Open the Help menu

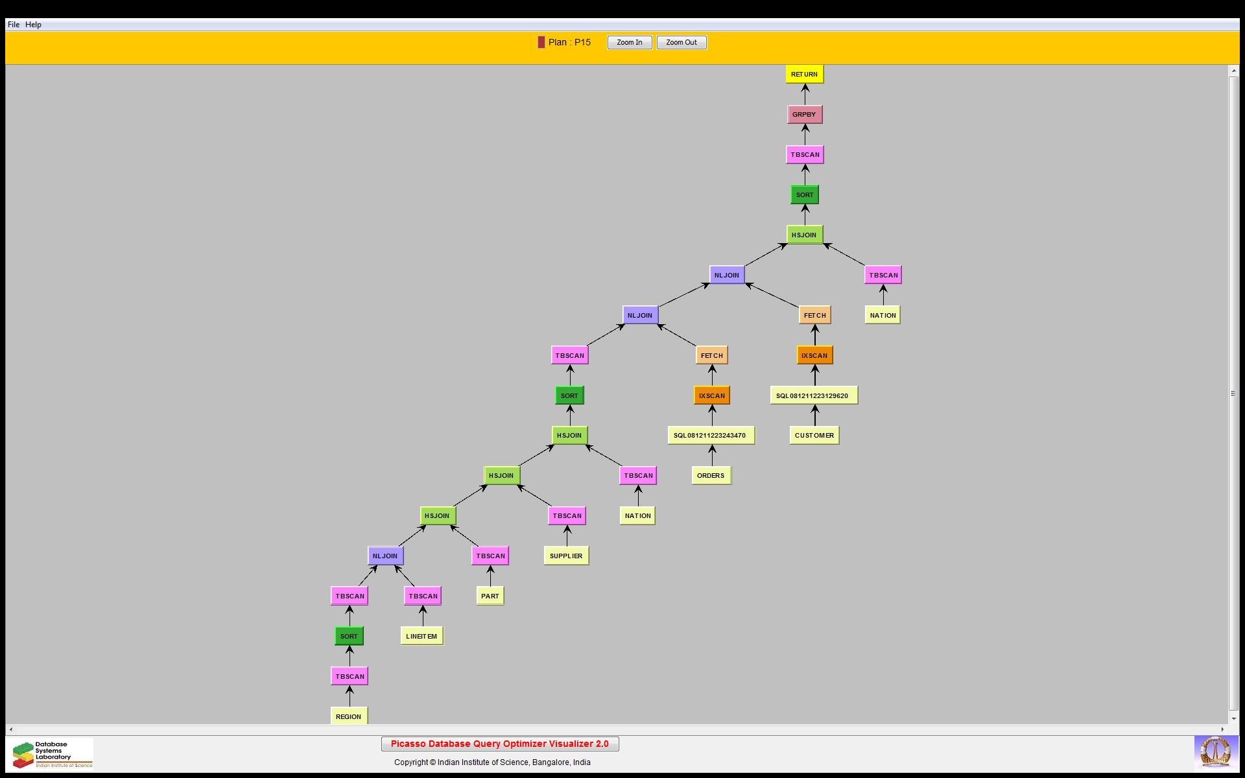pyautogui.click(x=33, y=25)
